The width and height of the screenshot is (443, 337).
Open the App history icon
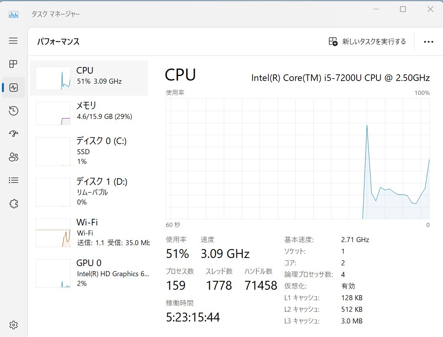pos(13,110)
